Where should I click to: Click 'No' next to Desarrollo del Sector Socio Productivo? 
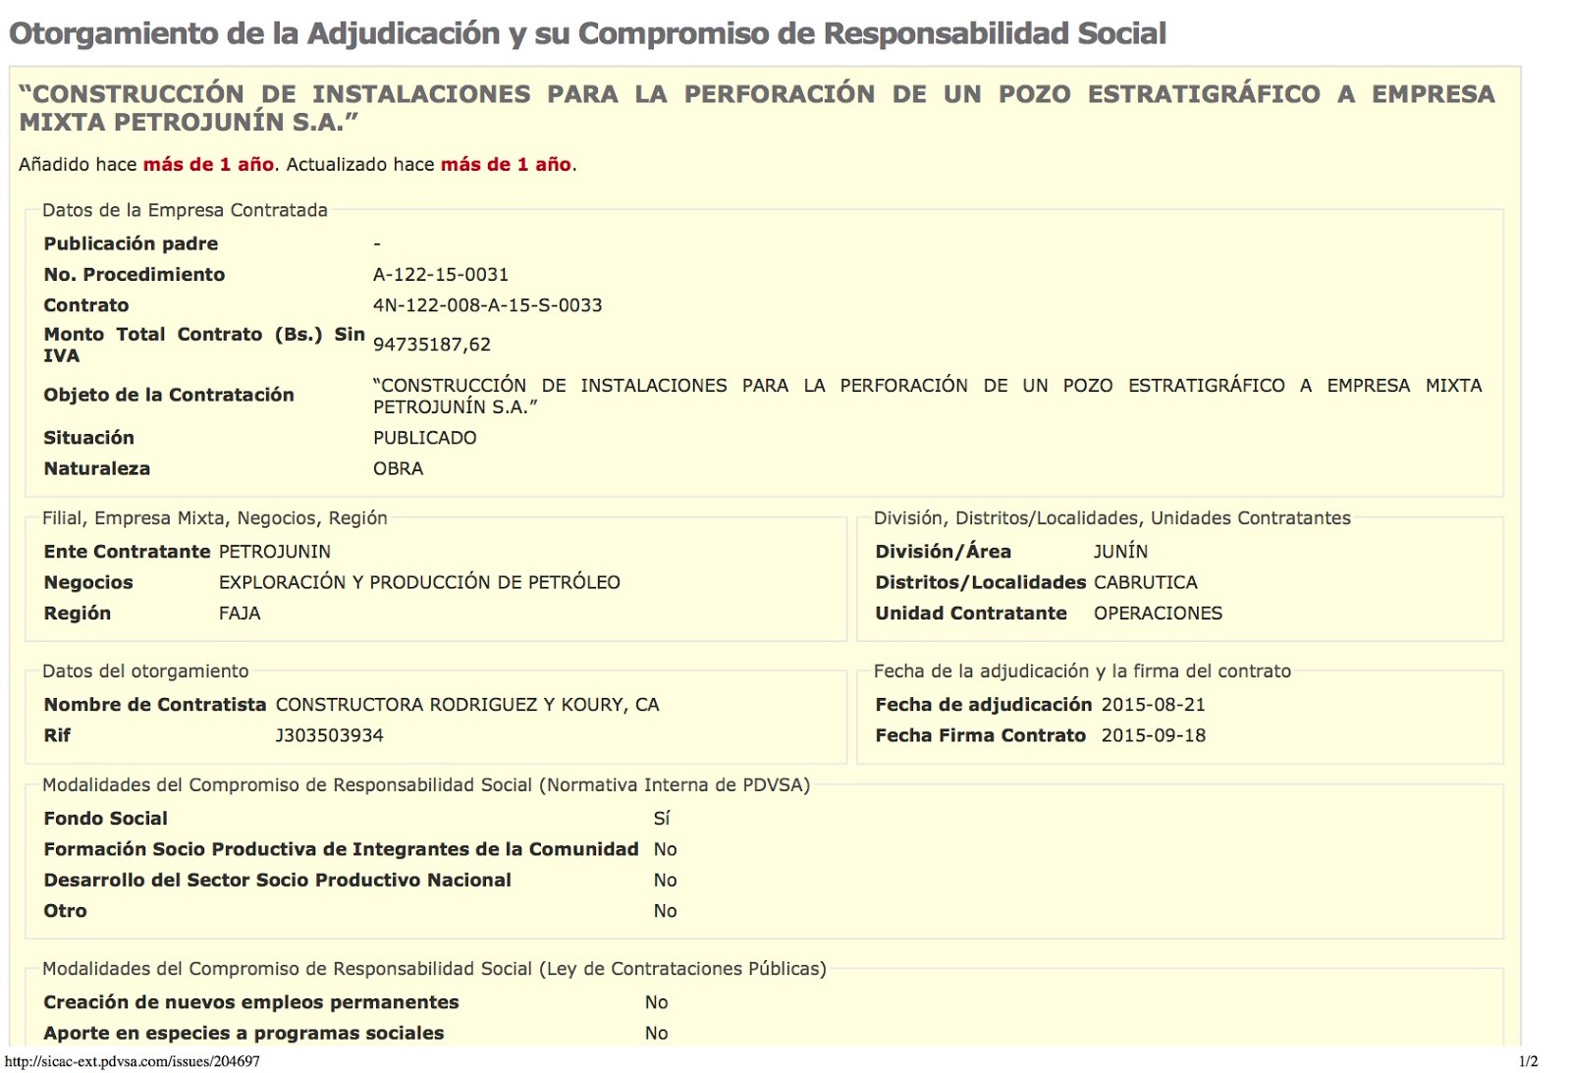665,881
